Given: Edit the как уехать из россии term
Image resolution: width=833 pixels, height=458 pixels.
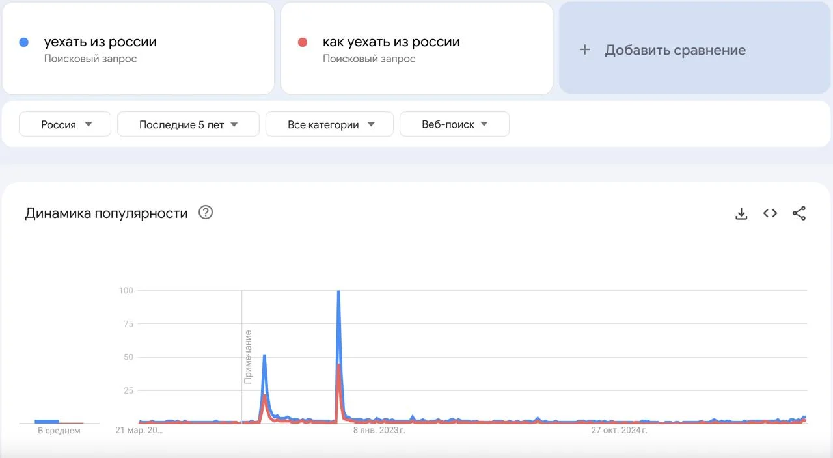Looking at the screenshot, I should pyautogui.click(x=391, y=42).
